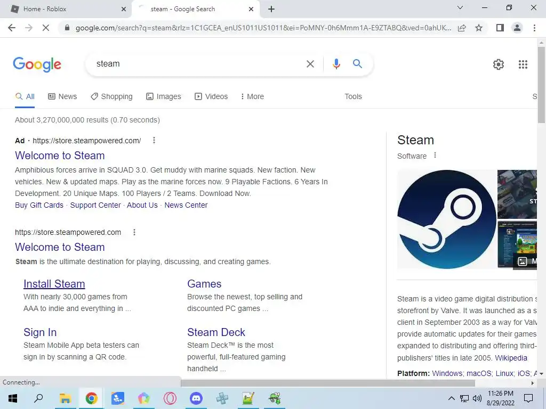546x409 pixels.
Task: Open more options for Steam Software panel
Action: (435, 156)
